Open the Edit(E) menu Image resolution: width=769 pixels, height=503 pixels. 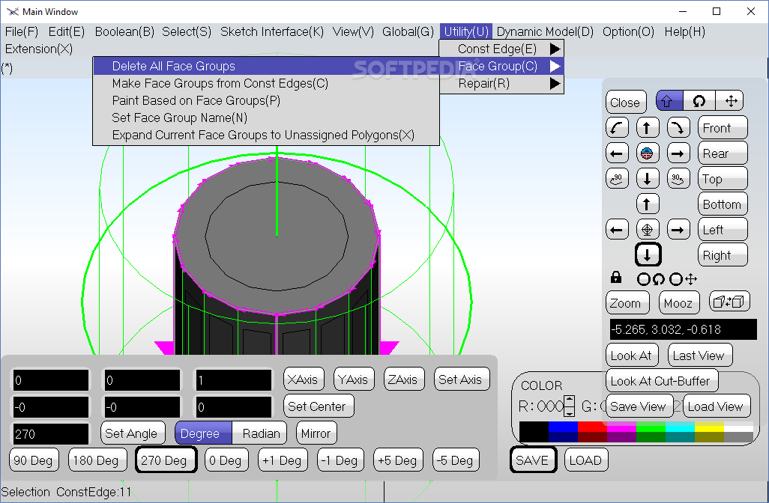(x=67, y=32)
